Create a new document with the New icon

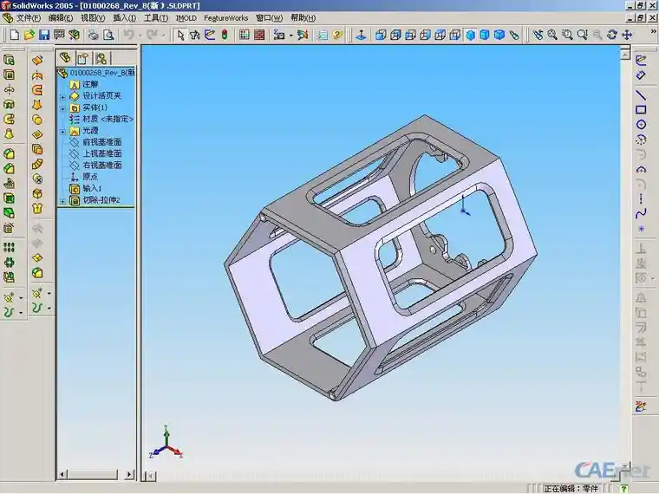point(14,35)
